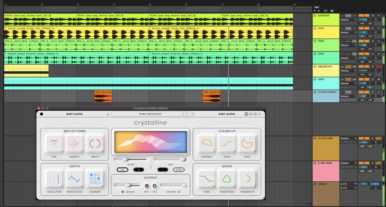Click the black square icon in Crystalline header
The height and width of the screenshot is (207, 386).
(41, 114)
